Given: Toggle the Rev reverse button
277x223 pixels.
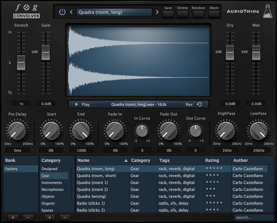Looking at the screenshot, I should 194,104.
